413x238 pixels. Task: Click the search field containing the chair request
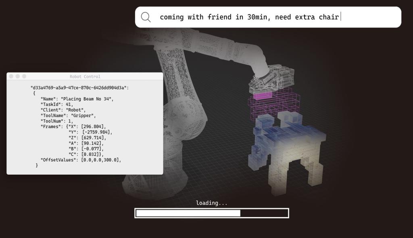(x=249, y=17)
